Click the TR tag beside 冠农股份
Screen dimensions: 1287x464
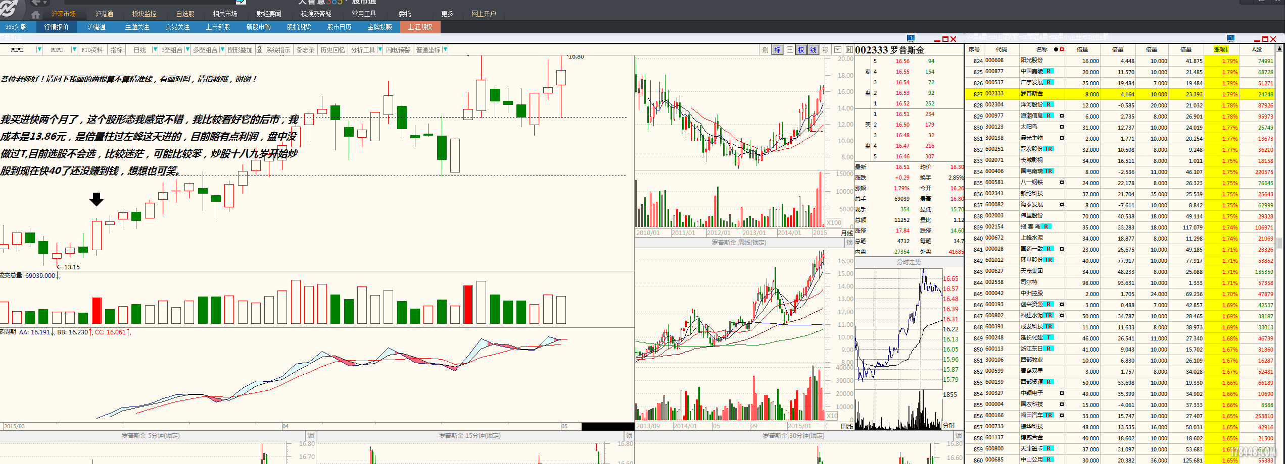[1048, 149]
